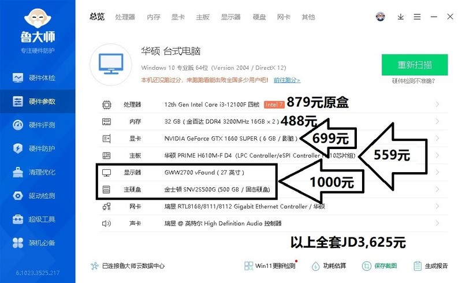The width and height of the screenshot is (462, 283).
Task: Click the download arrow icon in title bar
Action: (400, 17)
